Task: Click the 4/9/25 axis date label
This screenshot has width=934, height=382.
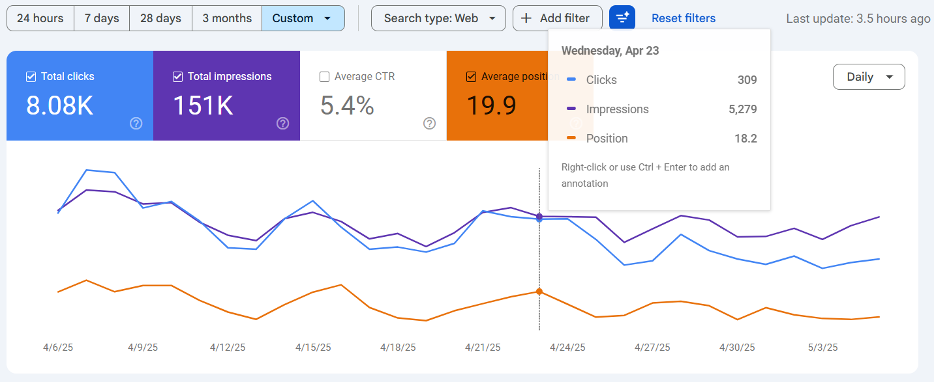Action: point(143,348)
